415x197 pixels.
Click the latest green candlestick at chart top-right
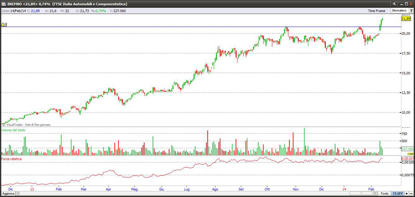382,19
